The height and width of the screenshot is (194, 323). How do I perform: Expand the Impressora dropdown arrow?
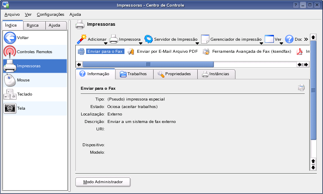coord(141,43)
